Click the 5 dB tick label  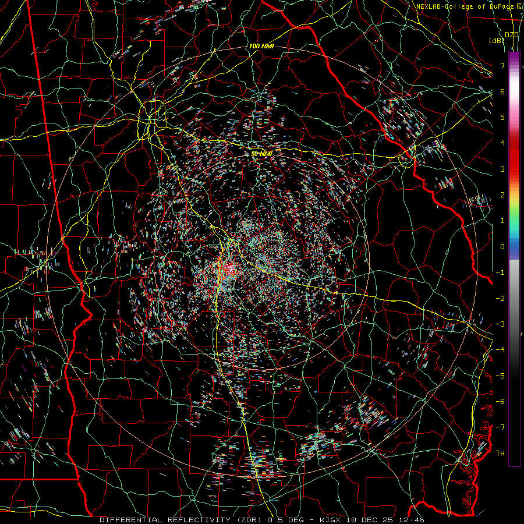pyautogui.click(x=502, y=117)
